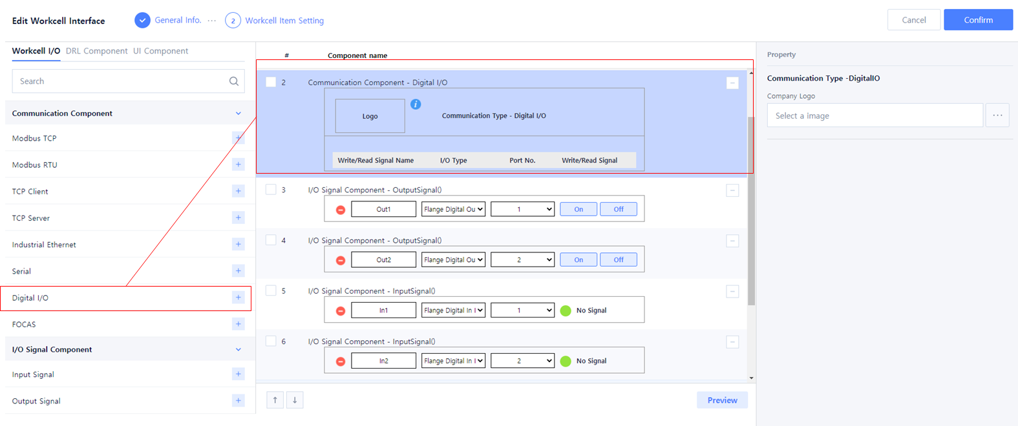The width and height of the screenshot is (1018, 426).
Task: Click the plus icon next to Modbus TCP
Action: [238, 138]
